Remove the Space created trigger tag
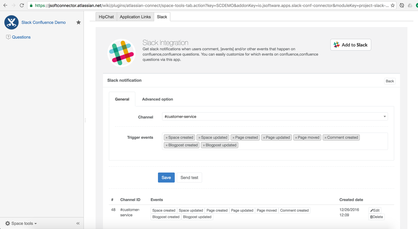Viewport: 418px width, 229px height. pyautogui.click(x=167, y=138)
